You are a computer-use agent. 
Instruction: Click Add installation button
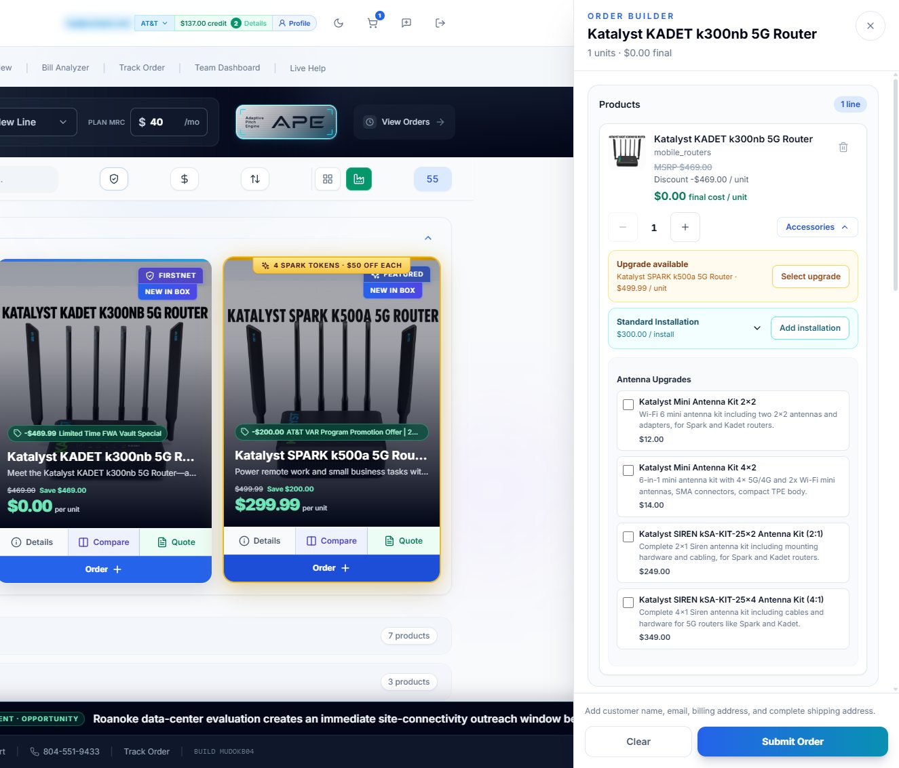coord(810,328)
